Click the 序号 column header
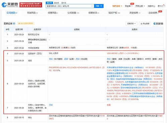Screen dimensions: 167x123 point(7,29)
